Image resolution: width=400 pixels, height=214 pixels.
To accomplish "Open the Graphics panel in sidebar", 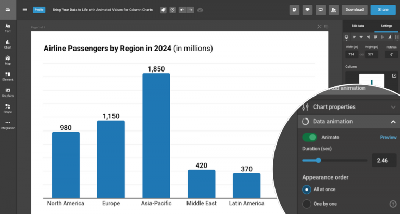I will (8, 92).
